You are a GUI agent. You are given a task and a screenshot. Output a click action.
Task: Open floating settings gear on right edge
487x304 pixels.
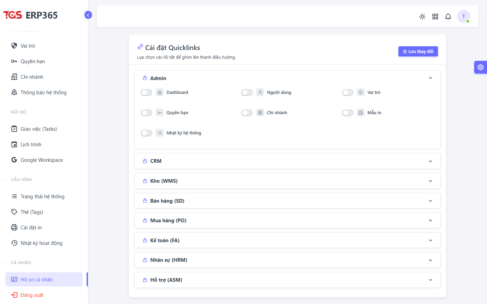coord(481,67)
